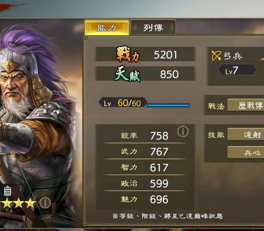Tap the info icon next to stars
Screen dimensions: 264x231
pyautogui.click(x=45, y=203)
